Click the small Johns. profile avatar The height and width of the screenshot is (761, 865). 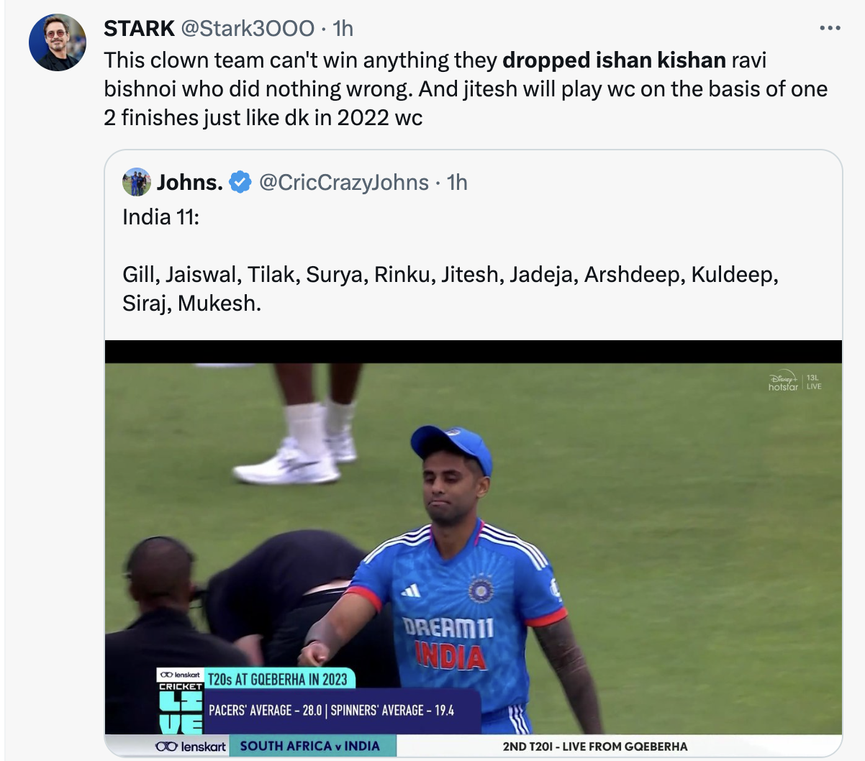[x=137, y=182]
